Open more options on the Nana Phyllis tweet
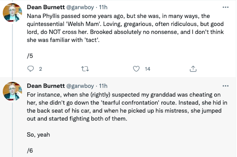This screenshot has width=237, height=157. point(225,7)
